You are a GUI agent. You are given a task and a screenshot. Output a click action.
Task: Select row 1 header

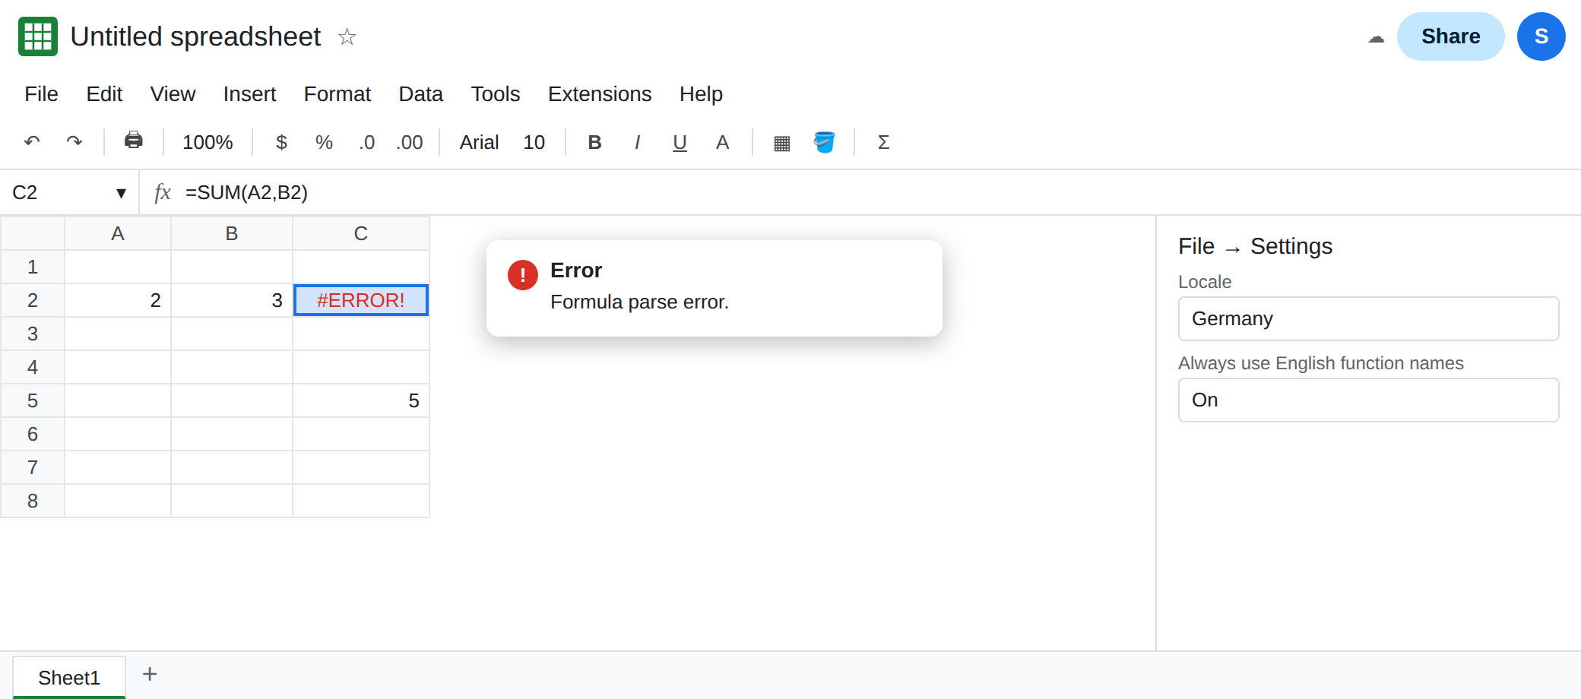[33, 267]
